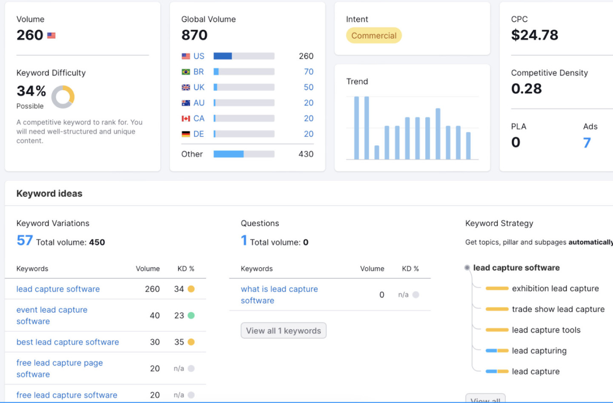Open the 57 keyword variations count
This screenshot has height=403, width=613.
[x=25, y=241]
